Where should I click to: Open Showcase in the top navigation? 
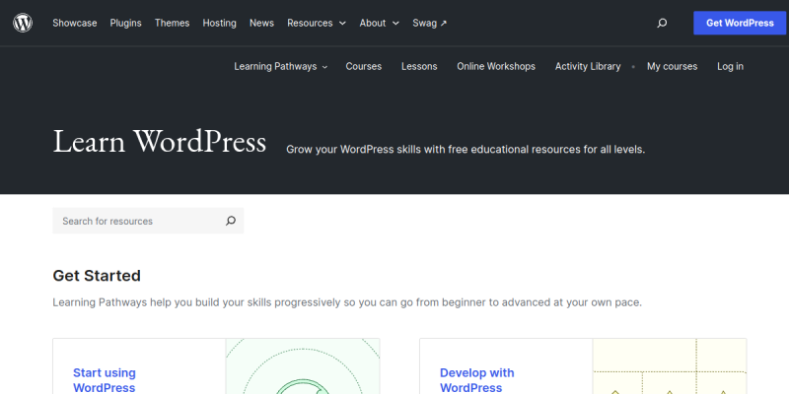[75, 23]
